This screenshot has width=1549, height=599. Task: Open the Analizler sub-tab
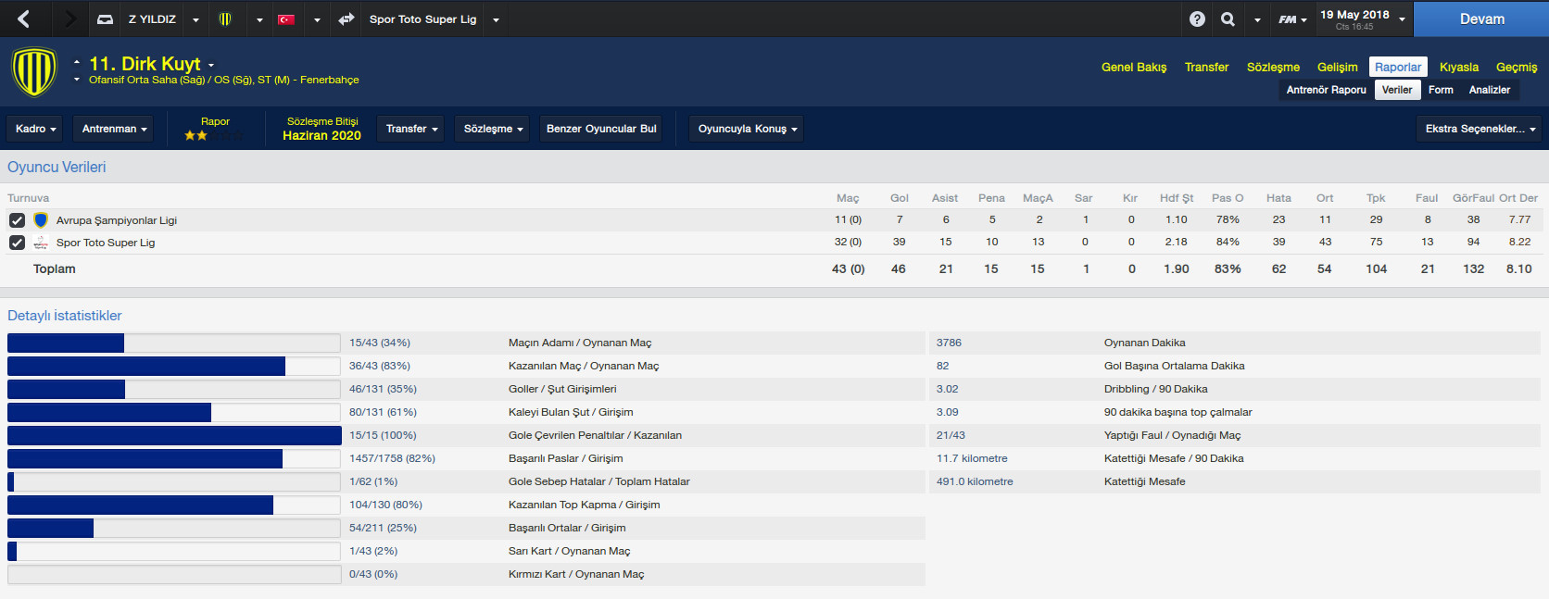point(1490,90)
